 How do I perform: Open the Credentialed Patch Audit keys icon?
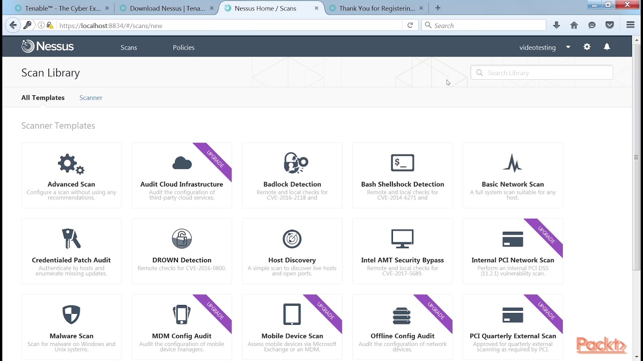(71, 239)
